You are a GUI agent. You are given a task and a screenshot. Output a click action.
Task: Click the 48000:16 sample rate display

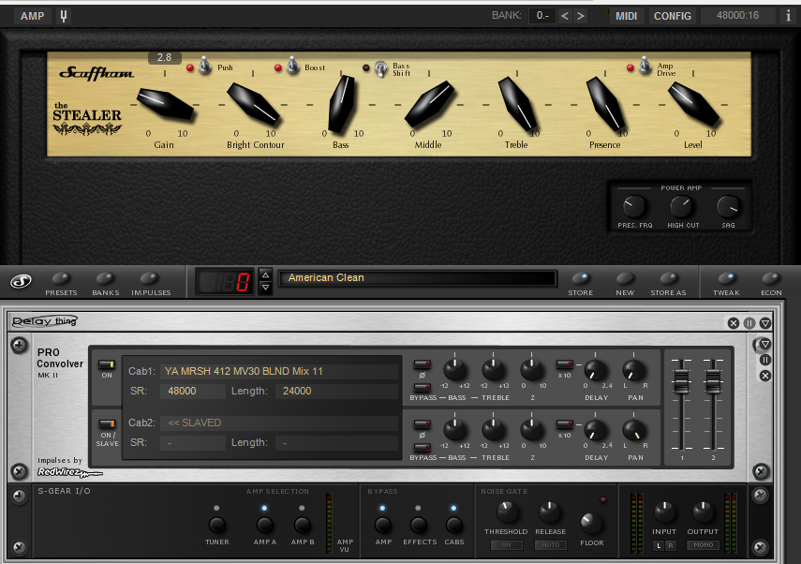tap(737, 16)
